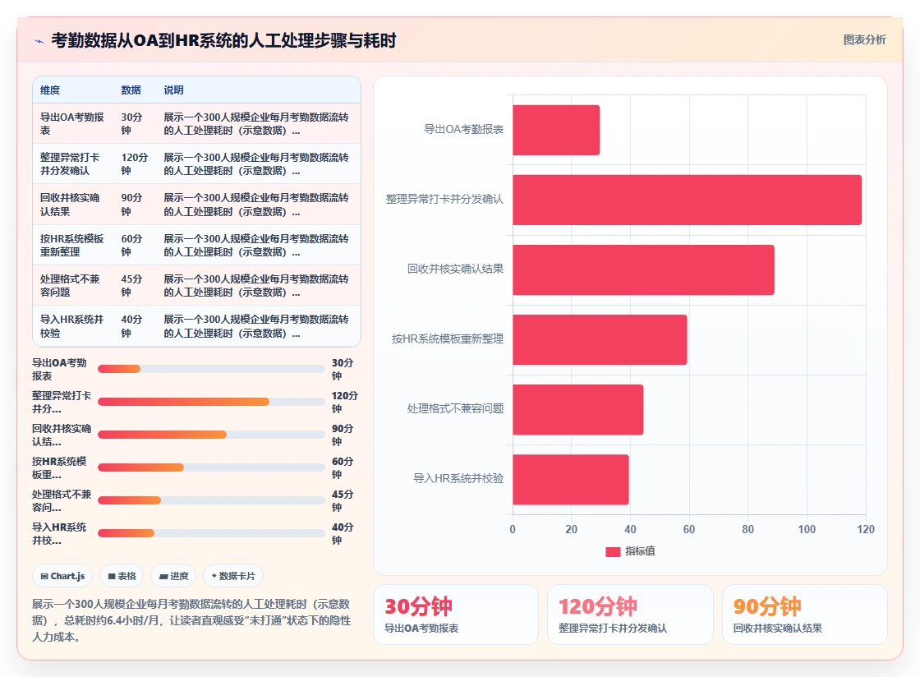Click the 40分钟 table value
This screenshot has height=677, width=920.
[132, 326]
